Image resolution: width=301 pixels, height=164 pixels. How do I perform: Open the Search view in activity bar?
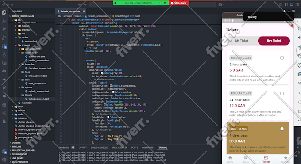(x=4, y=20)
